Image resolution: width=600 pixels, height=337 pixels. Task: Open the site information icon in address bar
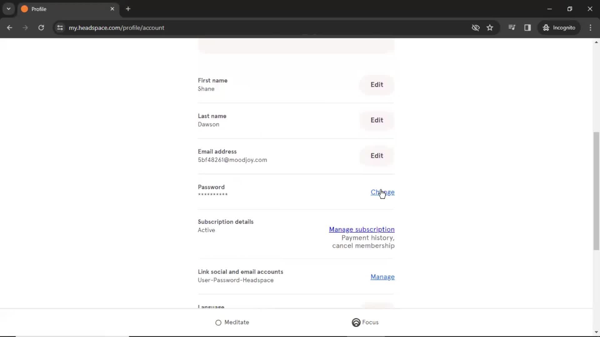[x=60, y=27]
